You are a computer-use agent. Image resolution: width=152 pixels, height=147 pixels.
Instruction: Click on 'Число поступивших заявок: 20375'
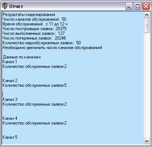35,29
